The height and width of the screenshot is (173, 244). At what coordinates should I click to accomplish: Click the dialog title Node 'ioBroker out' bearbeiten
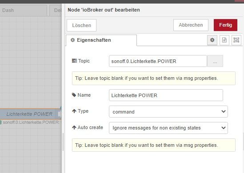tap(104, 10)
